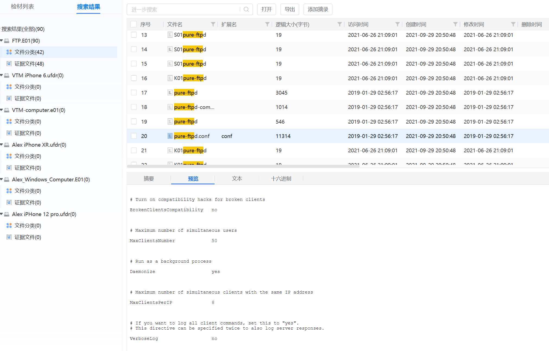The image size is (549, 351).
Task: Click the 导出 button
Action: 290,9
